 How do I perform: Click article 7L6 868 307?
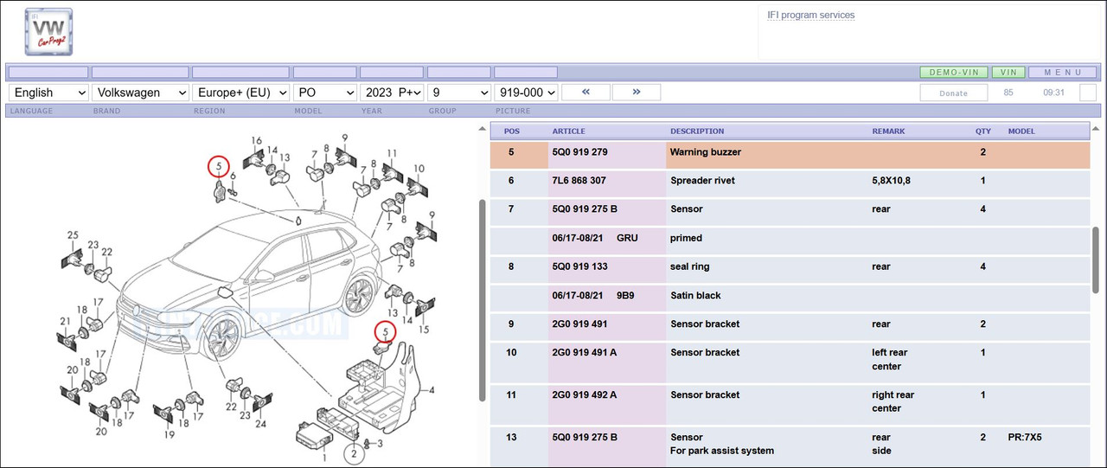579,181
